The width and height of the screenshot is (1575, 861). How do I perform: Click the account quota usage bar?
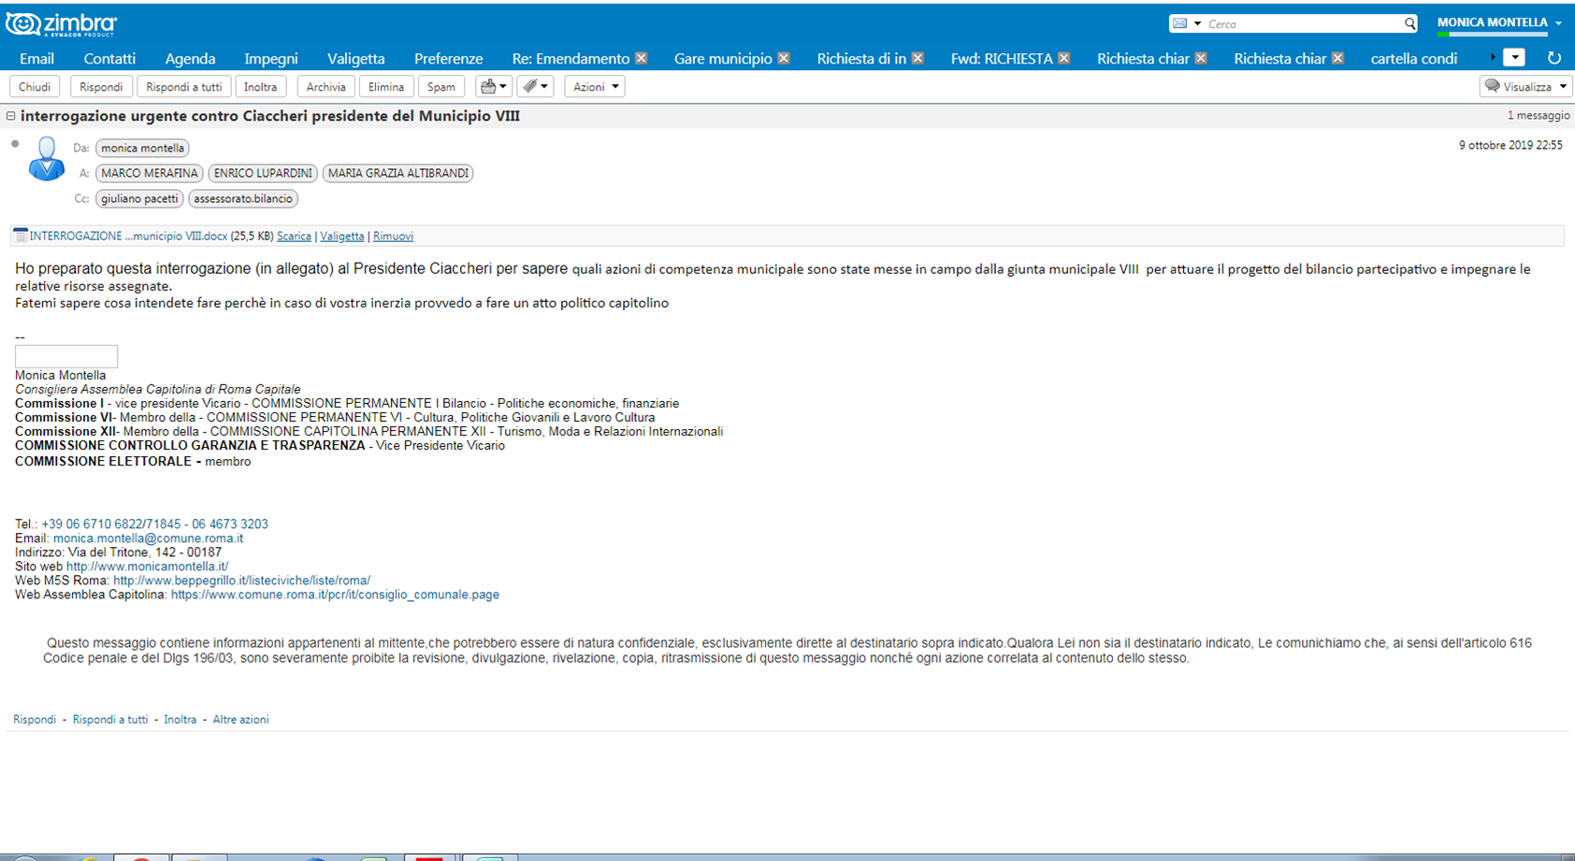pyautogui.click(x=1492, y=34)
